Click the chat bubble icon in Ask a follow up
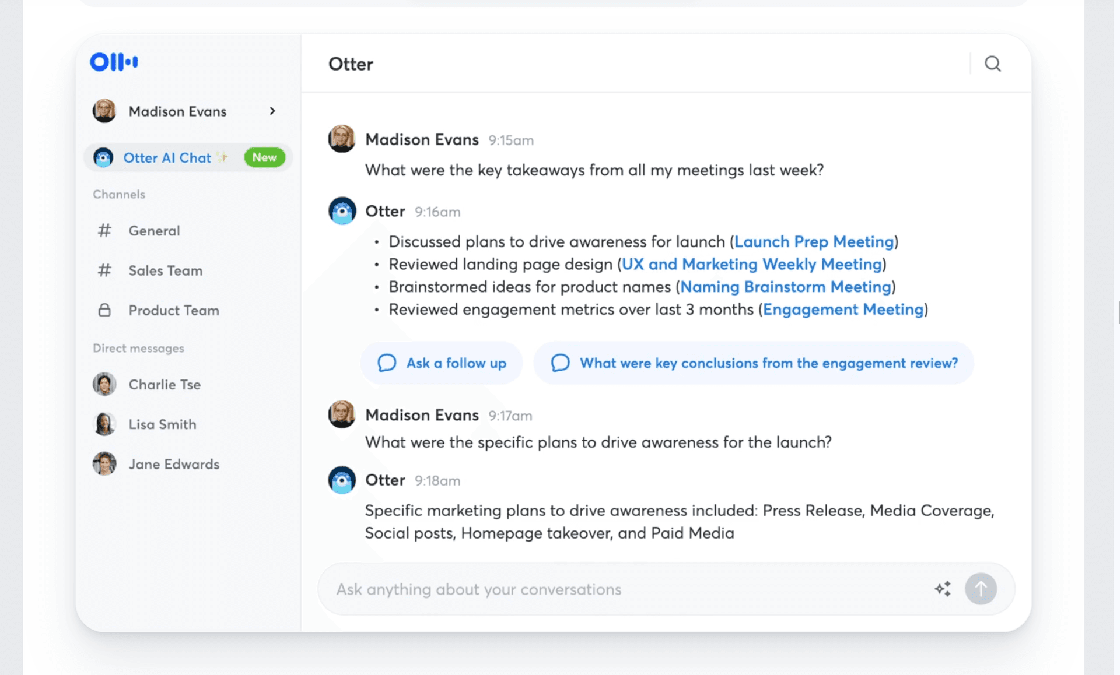Image resolution: width=1120 pixels, height=675 pixels. tap(387, 363)
